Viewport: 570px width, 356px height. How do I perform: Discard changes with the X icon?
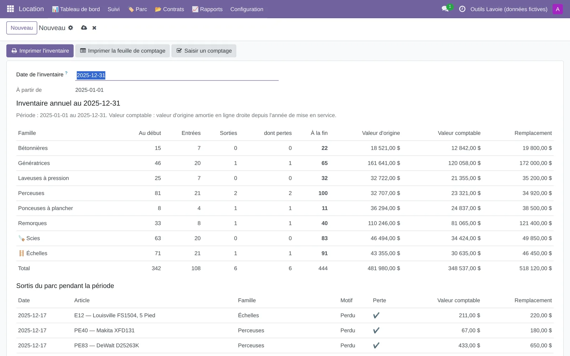[94, 28]
